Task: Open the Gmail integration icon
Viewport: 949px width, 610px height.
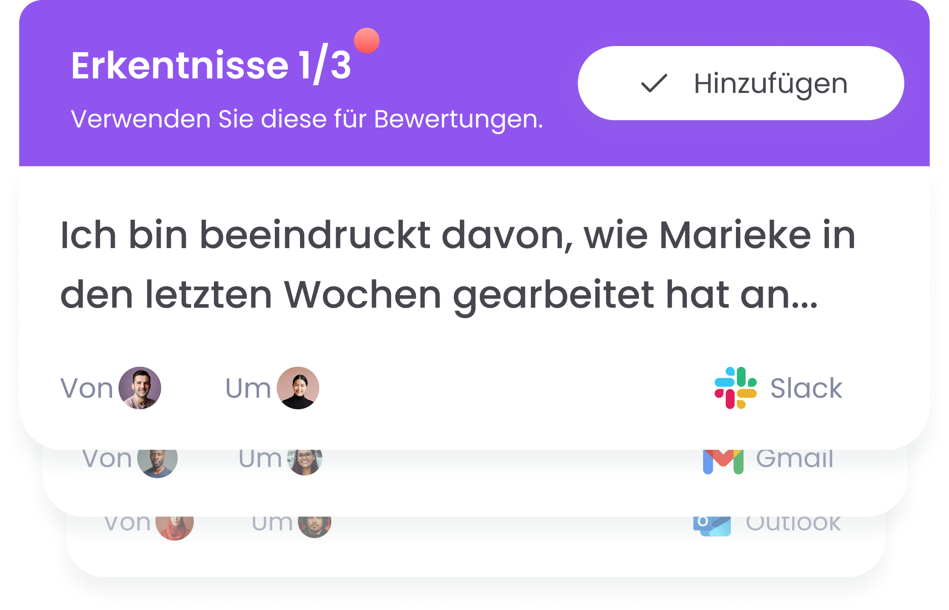Action: (722, 459)
